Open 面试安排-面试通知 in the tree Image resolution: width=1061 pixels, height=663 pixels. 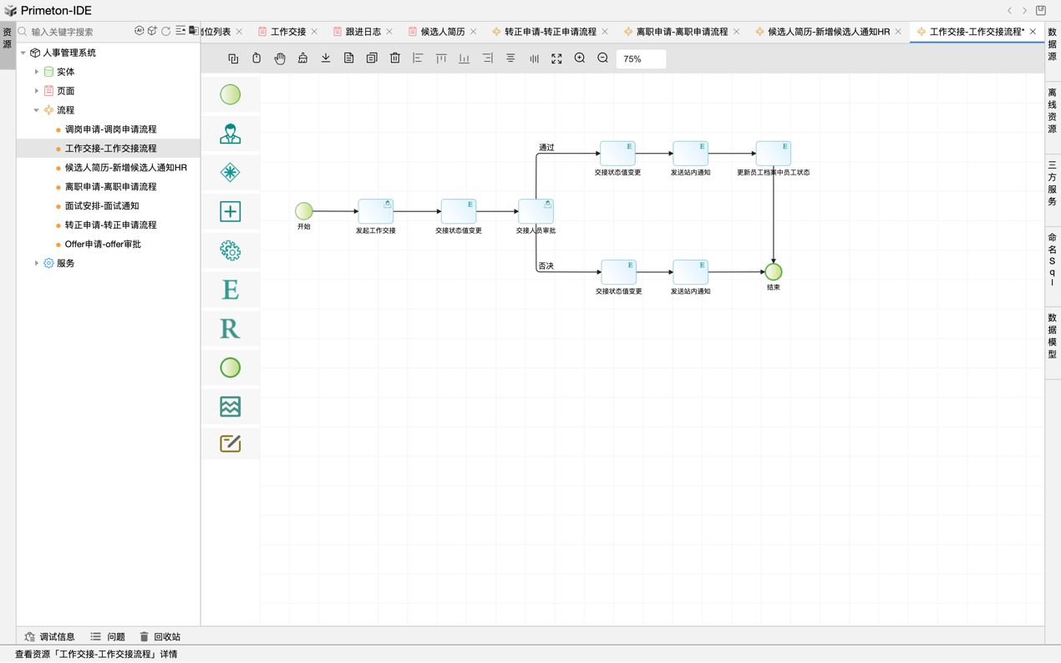pos(102,206)
